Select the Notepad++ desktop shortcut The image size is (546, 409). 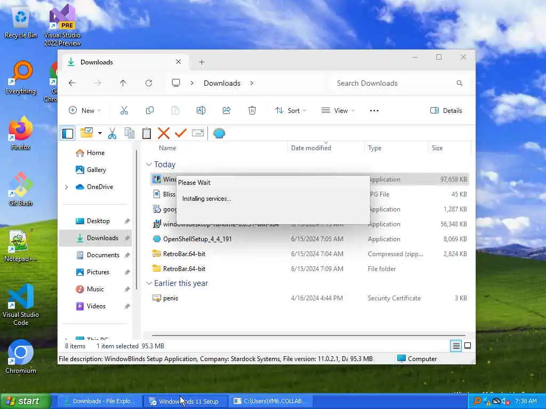[x=21, y=246]
